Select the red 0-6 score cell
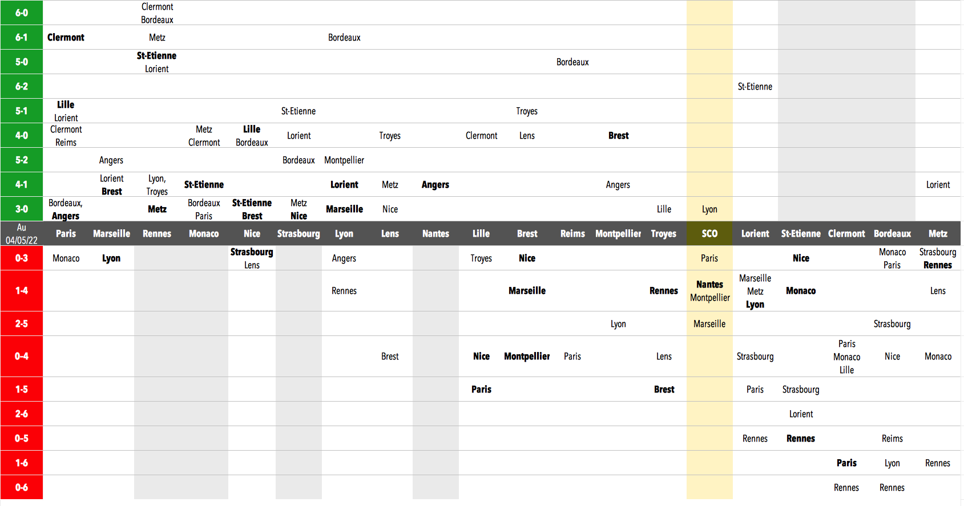Screen dimensions: 964x506 tap(22, 487)
